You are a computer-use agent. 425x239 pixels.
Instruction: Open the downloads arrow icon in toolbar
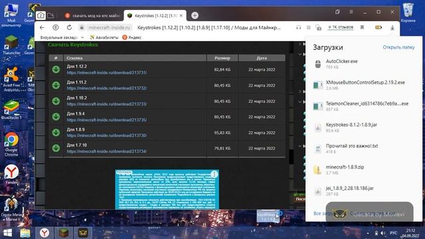coord(392,28)
